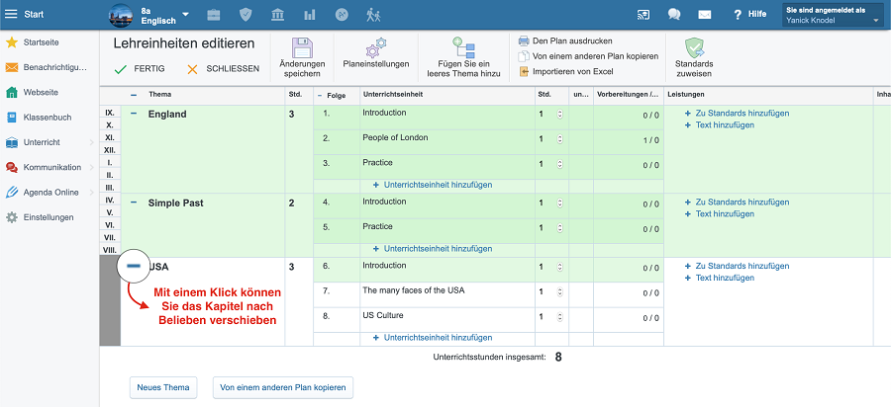
Task: Click Von einem anderen Plan kopieren toolbar item
Action: pos(588,56)
